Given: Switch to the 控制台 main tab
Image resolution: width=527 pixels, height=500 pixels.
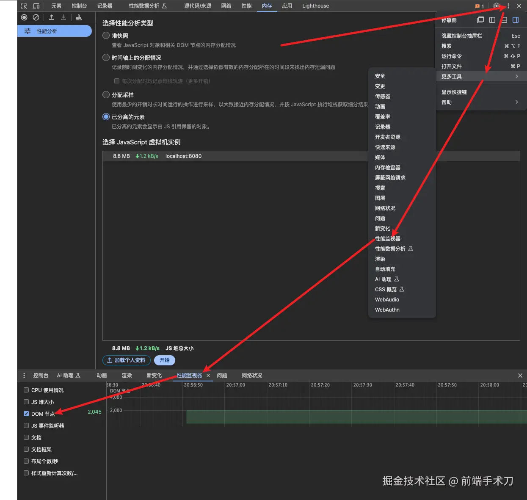Looking at the screenshot, I should pyautogui.click(x=79, y=6).
